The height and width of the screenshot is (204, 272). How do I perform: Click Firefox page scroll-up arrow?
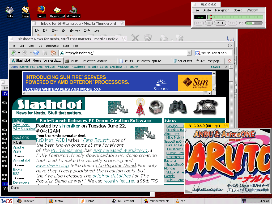(231, 67)
